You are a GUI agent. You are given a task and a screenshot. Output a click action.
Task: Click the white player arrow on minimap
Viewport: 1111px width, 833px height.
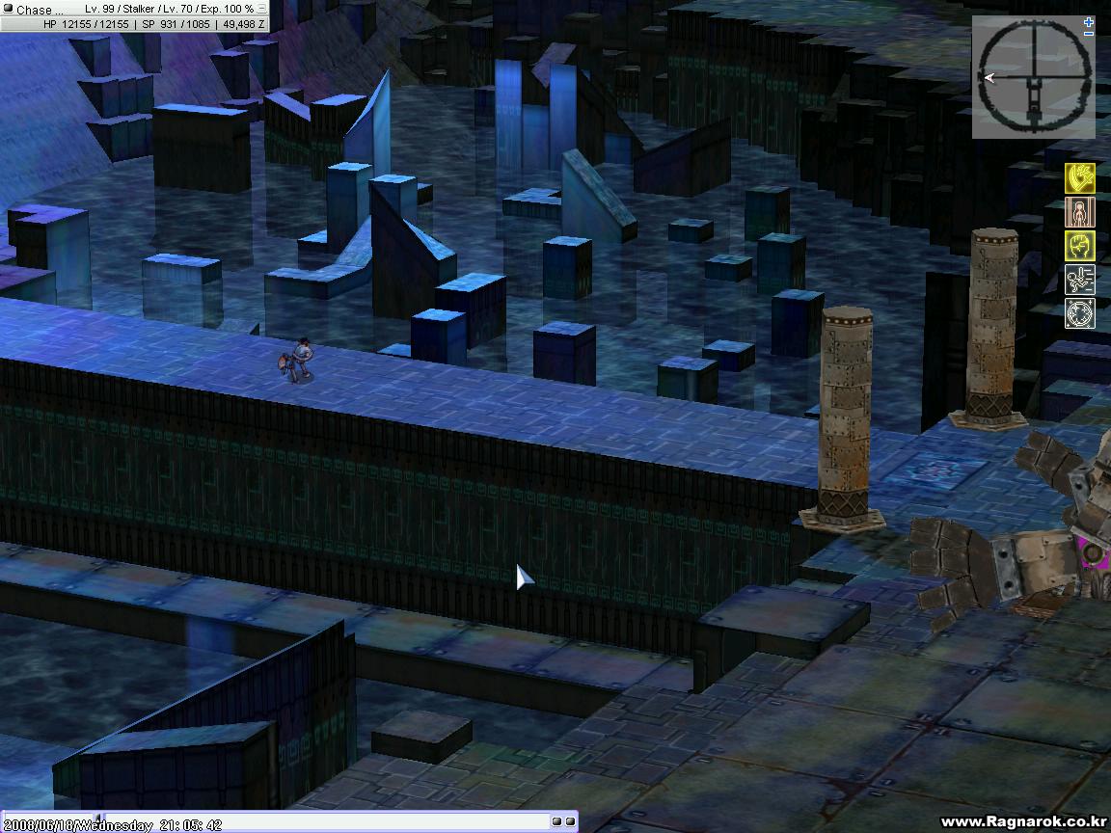989,78
